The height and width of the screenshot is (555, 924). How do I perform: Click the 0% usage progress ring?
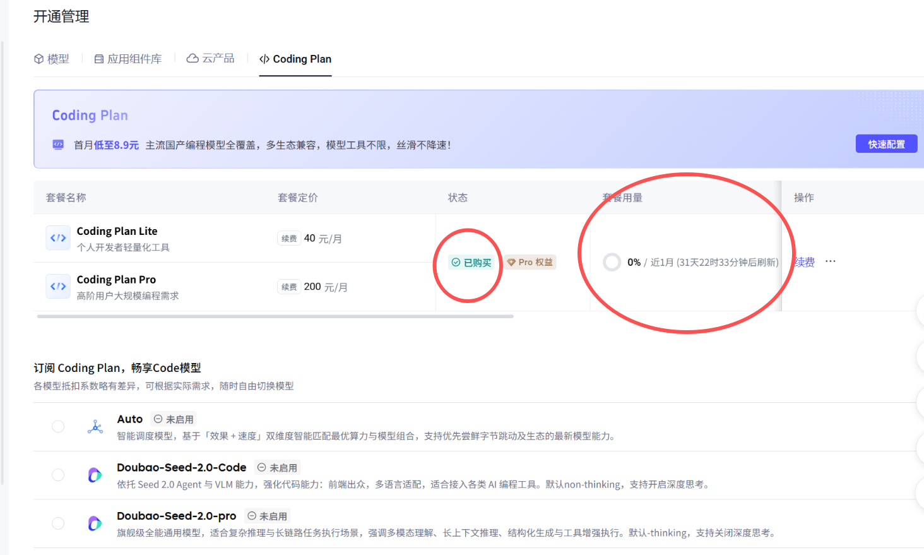612,262
